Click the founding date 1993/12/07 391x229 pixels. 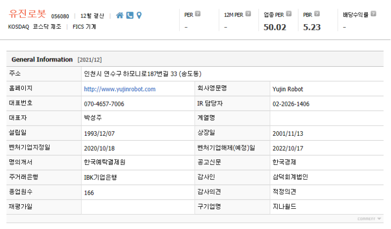point(99,134)
